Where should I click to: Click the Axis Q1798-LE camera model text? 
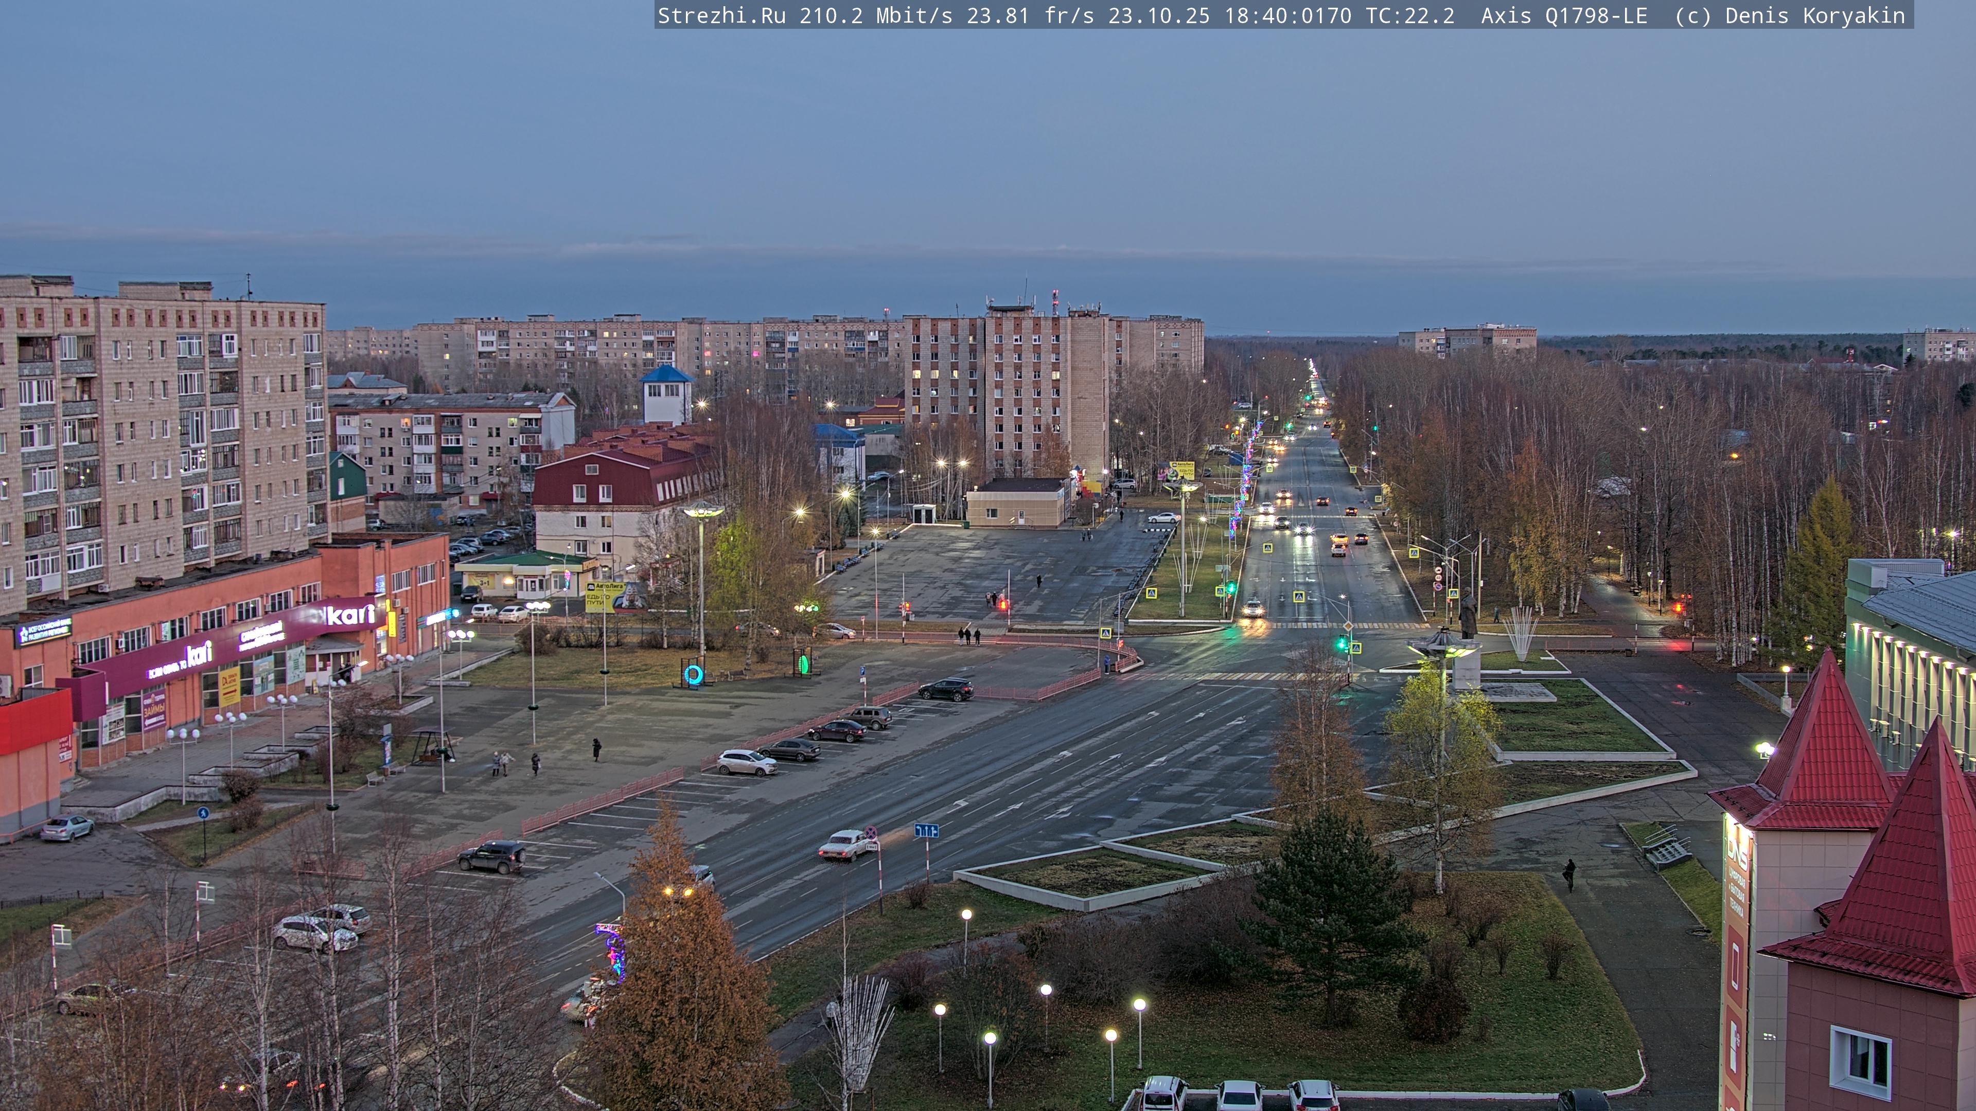tap(1563, 15)
